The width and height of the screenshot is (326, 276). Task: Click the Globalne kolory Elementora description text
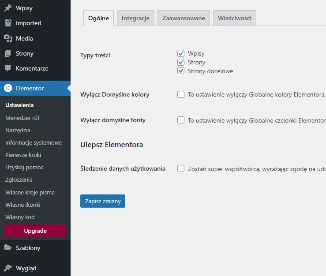coord(257,94)
